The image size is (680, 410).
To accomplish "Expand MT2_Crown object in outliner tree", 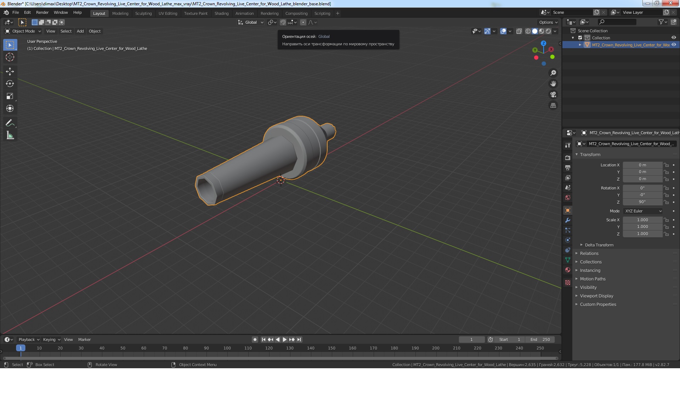I will [x=580, y=45].
